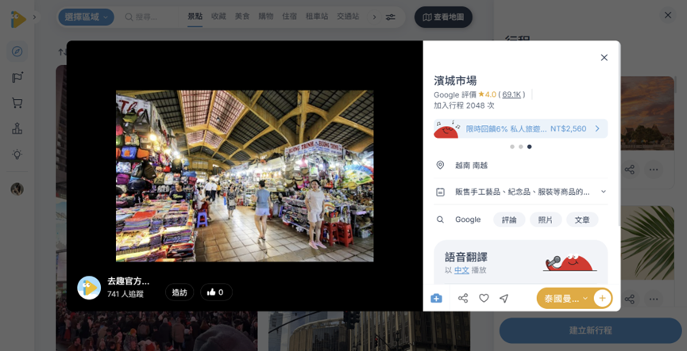687x351 pixels.
Task: Like the photo with the thumbs-up button
Action: click(216, 292)
